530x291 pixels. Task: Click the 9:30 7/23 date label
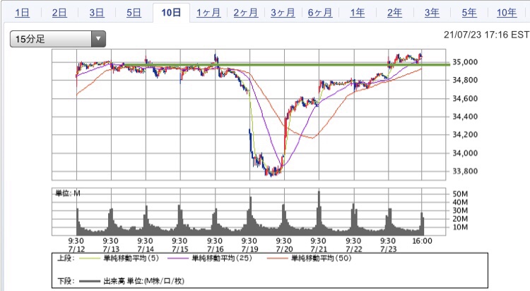388,245
